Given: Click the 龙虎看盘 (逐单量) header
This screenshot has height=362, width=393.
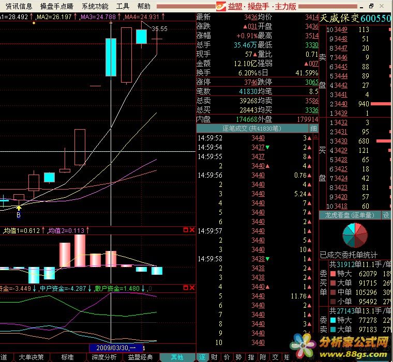Looking at the screenshot, I should 350,215.
